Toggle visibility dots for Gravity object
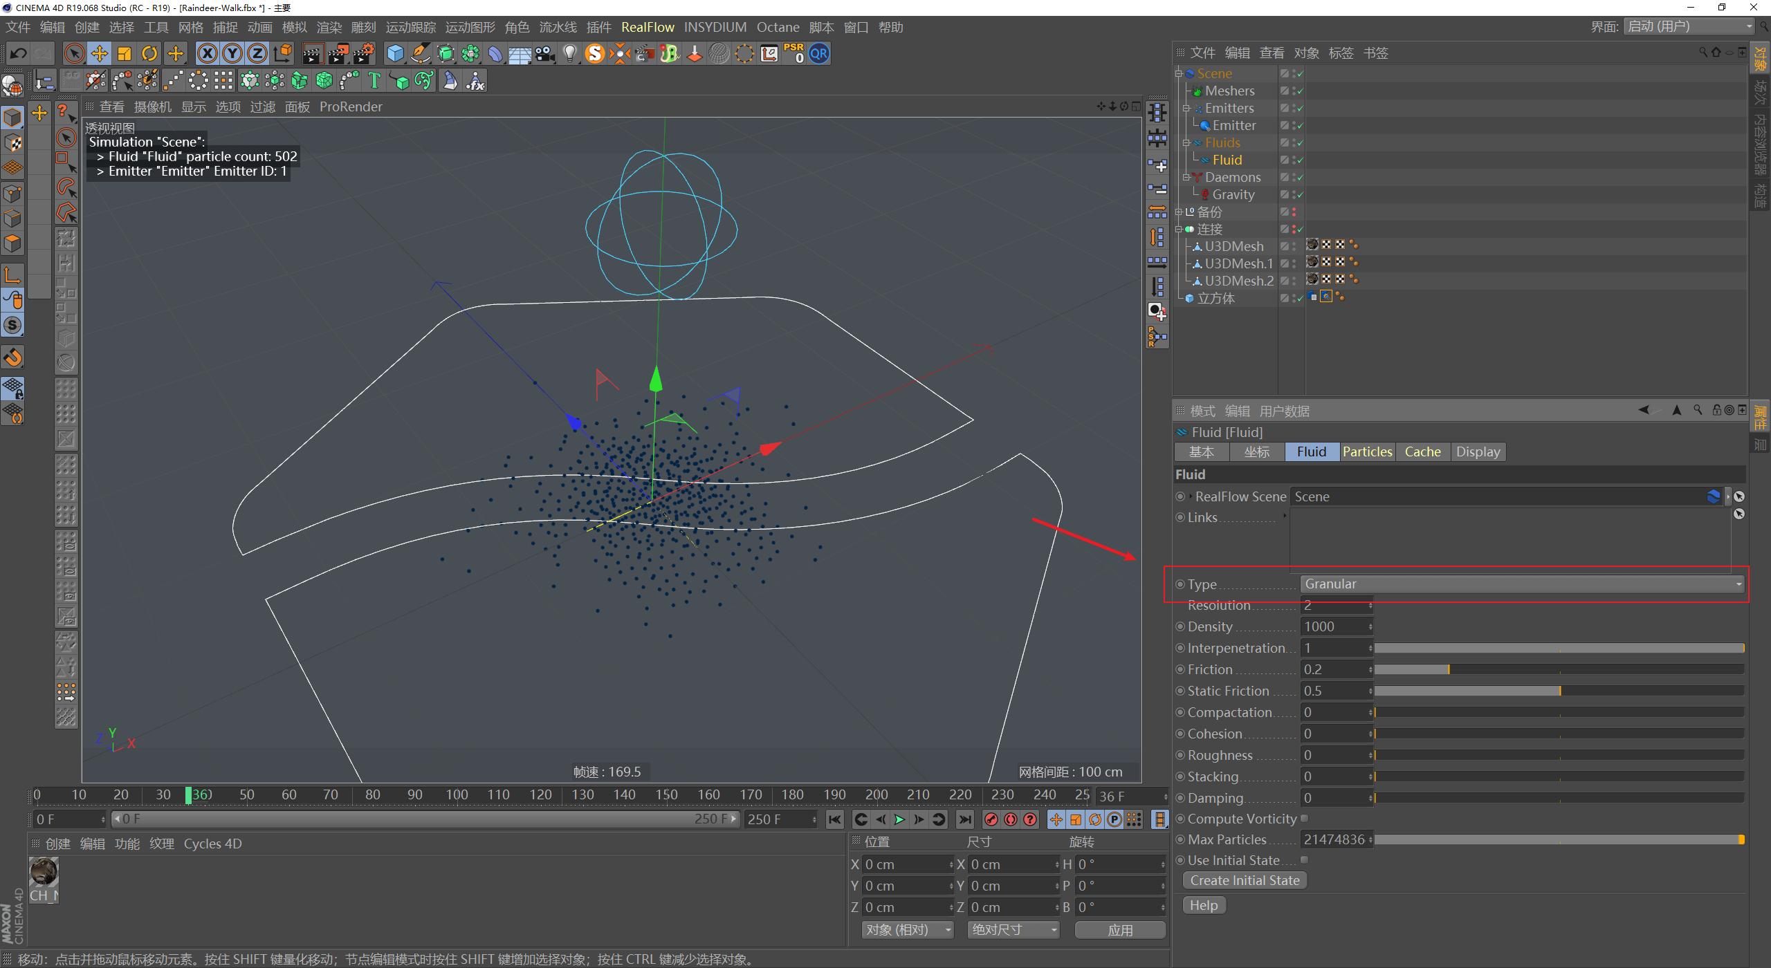This screenshot has height=968, width=1771. [1294, 194]
